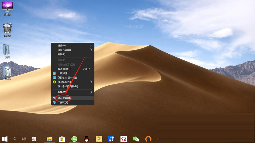This screenshot has height=143, width=255.
Task: Expand the 360桌面助手 submenu arrow
Action: coord(91,82)
